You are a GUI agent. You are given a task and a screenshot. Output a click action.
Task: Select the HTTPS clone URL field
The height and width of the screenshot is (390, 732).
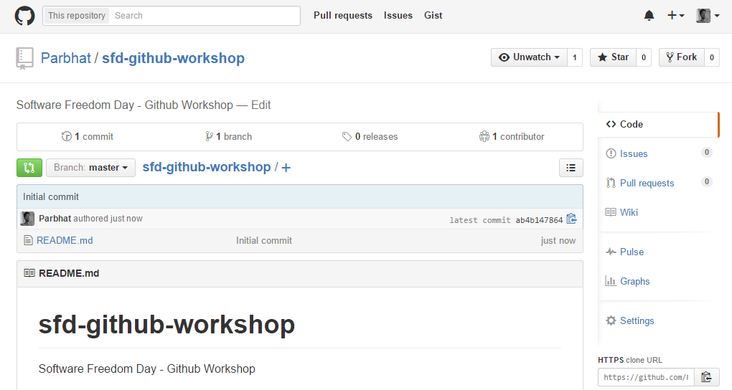tap(646, 377)
